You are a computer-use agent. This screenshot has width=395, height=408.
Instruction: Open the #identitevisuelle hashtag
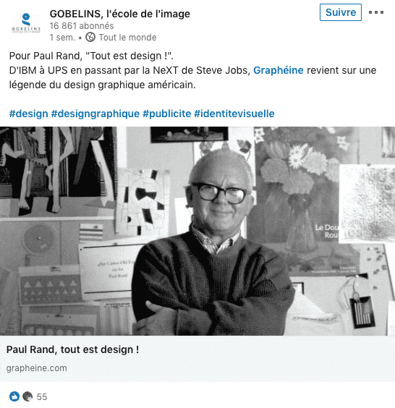(234, 114)
